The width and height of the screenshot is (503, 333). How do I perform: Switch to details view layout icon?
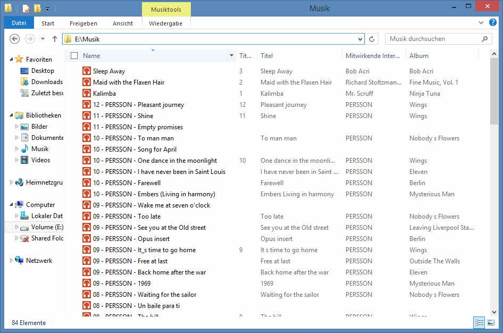coord(479,323)
